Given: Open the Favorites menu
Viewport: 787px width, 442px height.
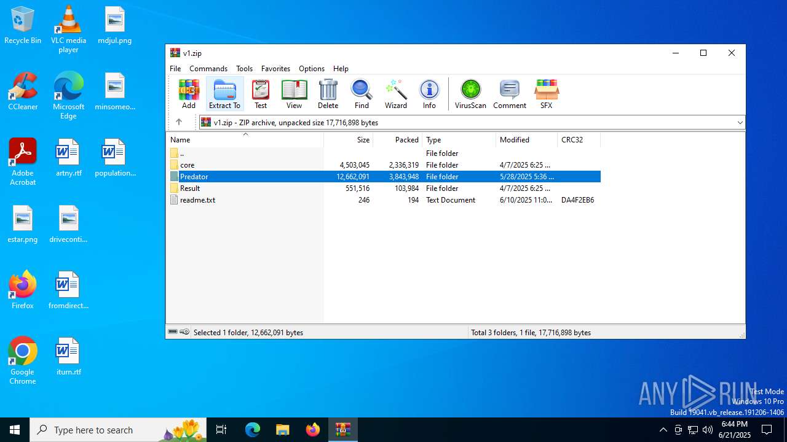Looking at the screenshot, I should 275,68.
